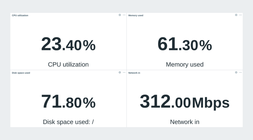The height and width of the screenshot is (140, 253).
Task: Select the 23.40% CPU utilization value
Action: (x=68, y=44)
